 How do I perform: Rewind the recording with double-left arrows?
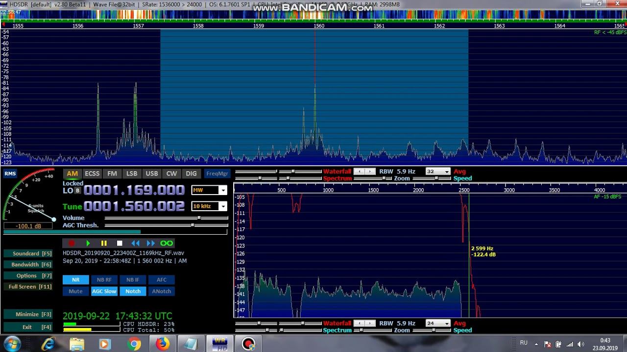coord(135,243)
